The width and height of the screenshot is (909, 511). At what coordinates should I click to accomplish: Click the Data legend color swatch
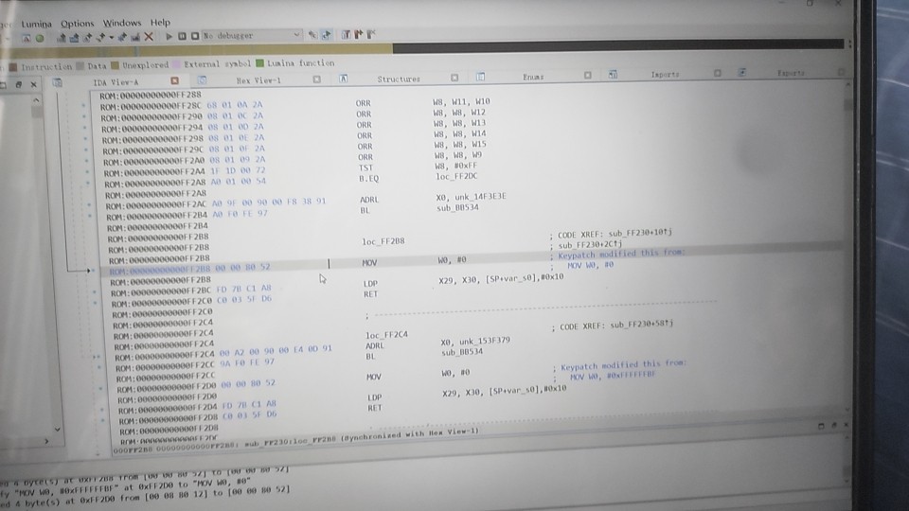(x=80, y=66)
